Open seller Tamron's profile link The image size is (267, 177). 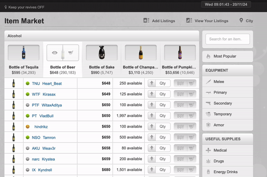49,138
